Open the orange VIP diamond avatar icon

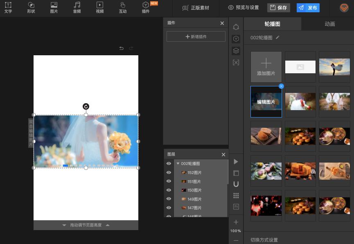344,8
